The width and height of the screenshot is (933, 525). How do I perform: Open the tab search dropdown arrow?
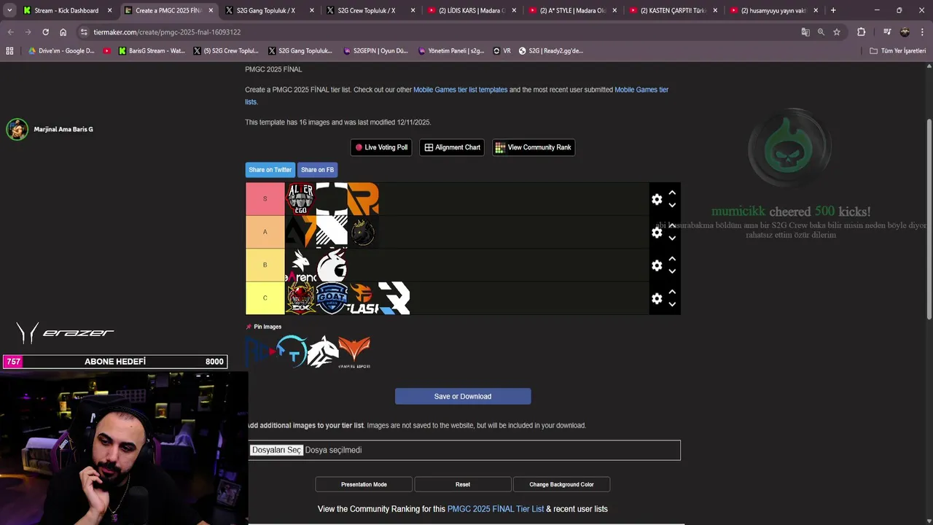point(9,10)
